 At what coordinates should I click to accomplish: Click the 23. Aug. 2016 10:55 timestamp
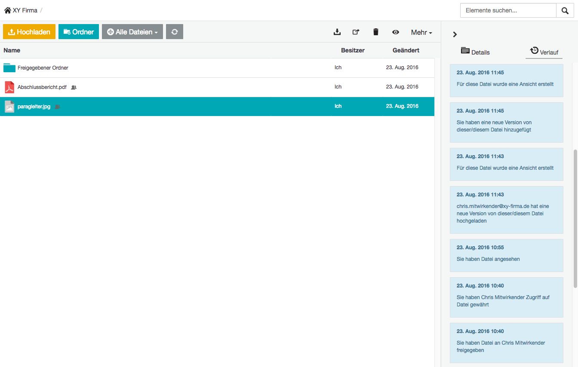[x=480, y=248]
